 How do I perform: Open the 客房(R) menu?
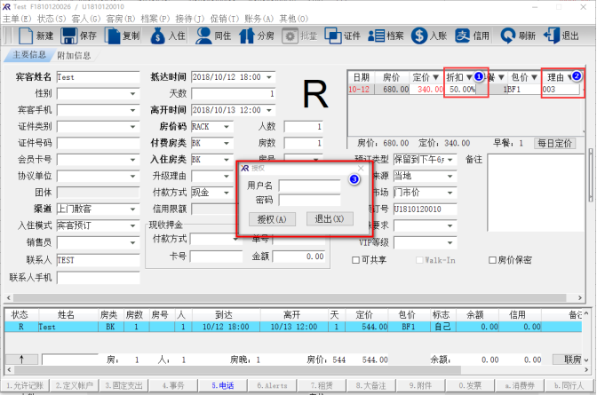click(x=121, y=19)
